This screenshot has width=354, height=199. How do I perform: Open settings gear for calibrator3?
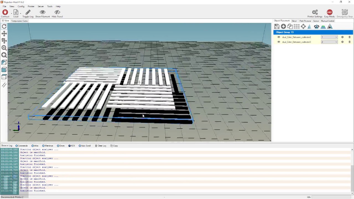342,42
